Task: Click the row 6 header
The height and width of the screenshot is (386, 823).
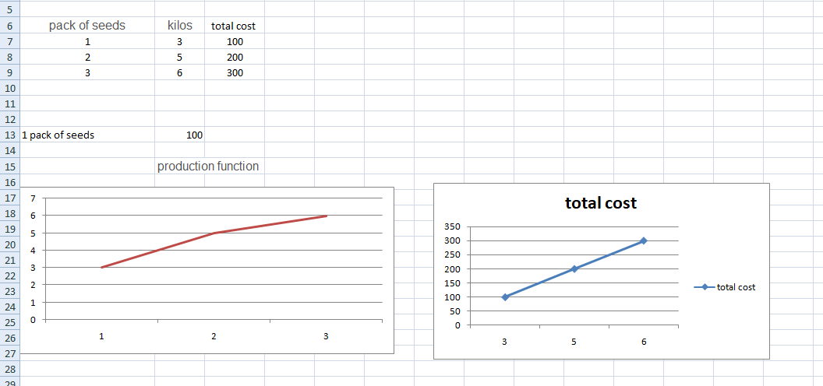Action: point(9,26)
